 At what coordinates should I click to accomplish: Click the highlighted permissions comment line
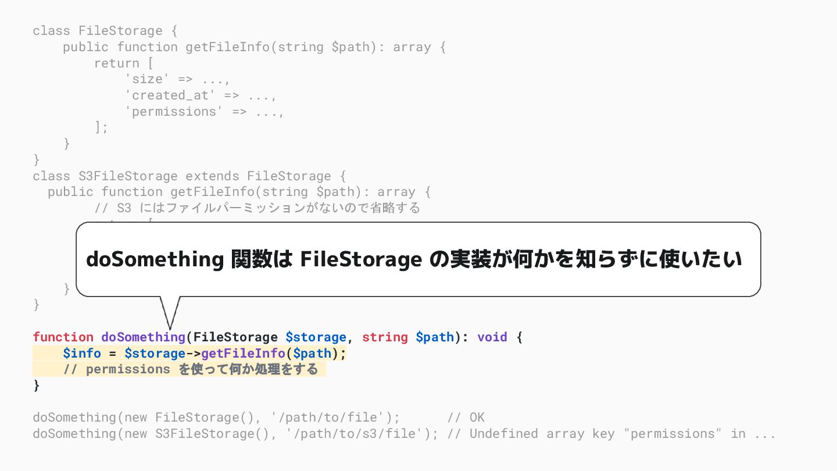180,369
